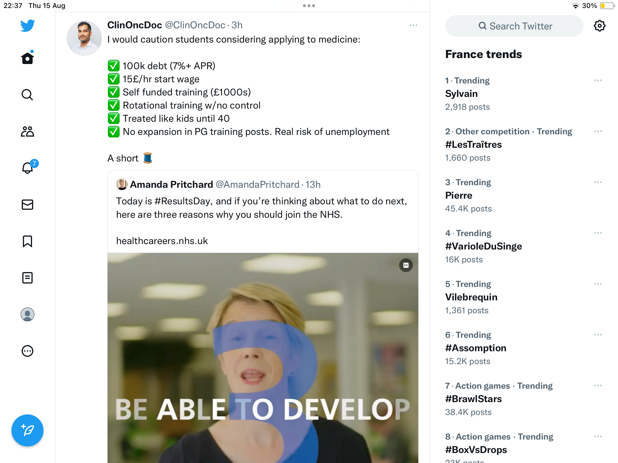Open ClinOncDoc's profile picture
Image resolution: width=618 pixels, height=463 pixels.
coord(84,38)
